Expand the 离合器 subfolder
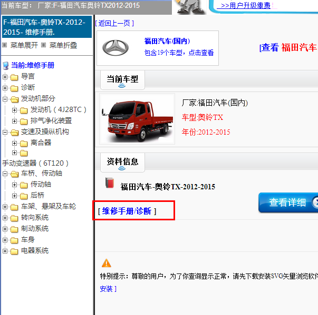Image resolution: width=318 pixels, height=315 pixels. [x=14, y=143]
